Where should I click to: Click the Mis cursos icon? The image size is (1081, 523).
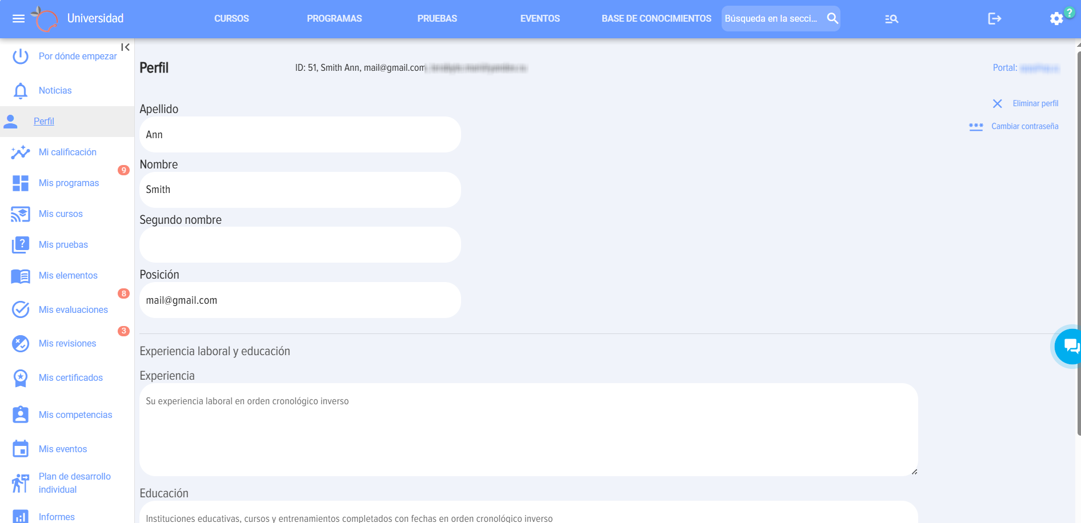(21, 214)
